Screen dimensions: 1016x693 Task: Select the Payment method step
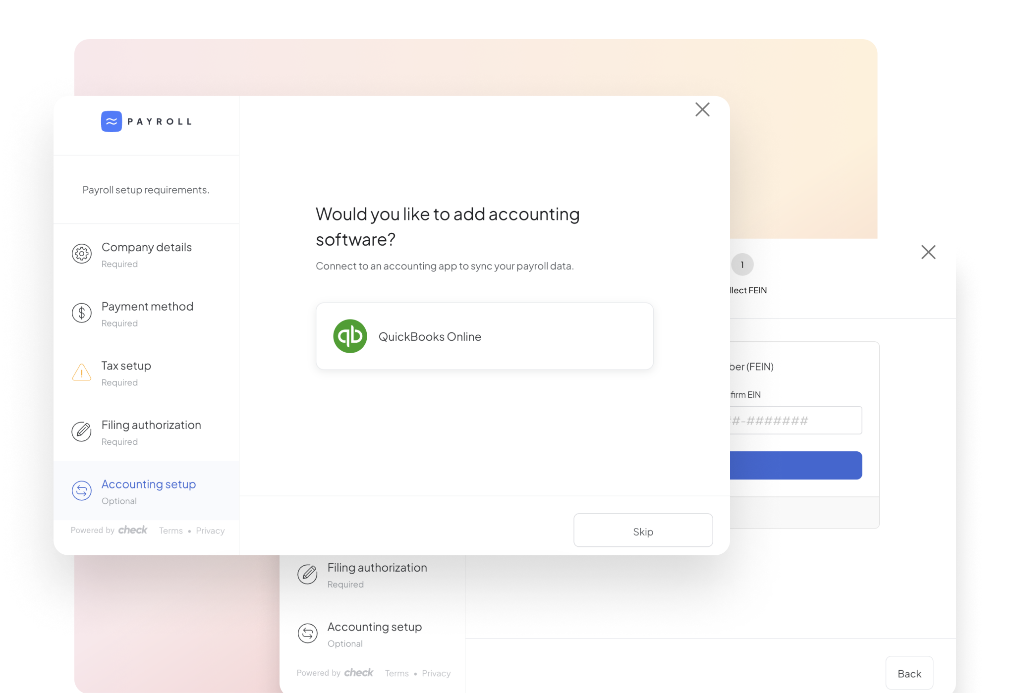(147, 307)
